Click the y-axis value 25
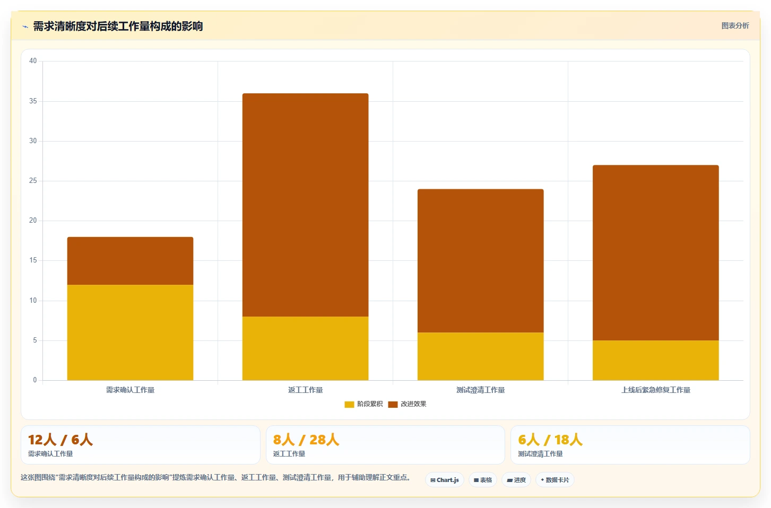 click(33, 181)
